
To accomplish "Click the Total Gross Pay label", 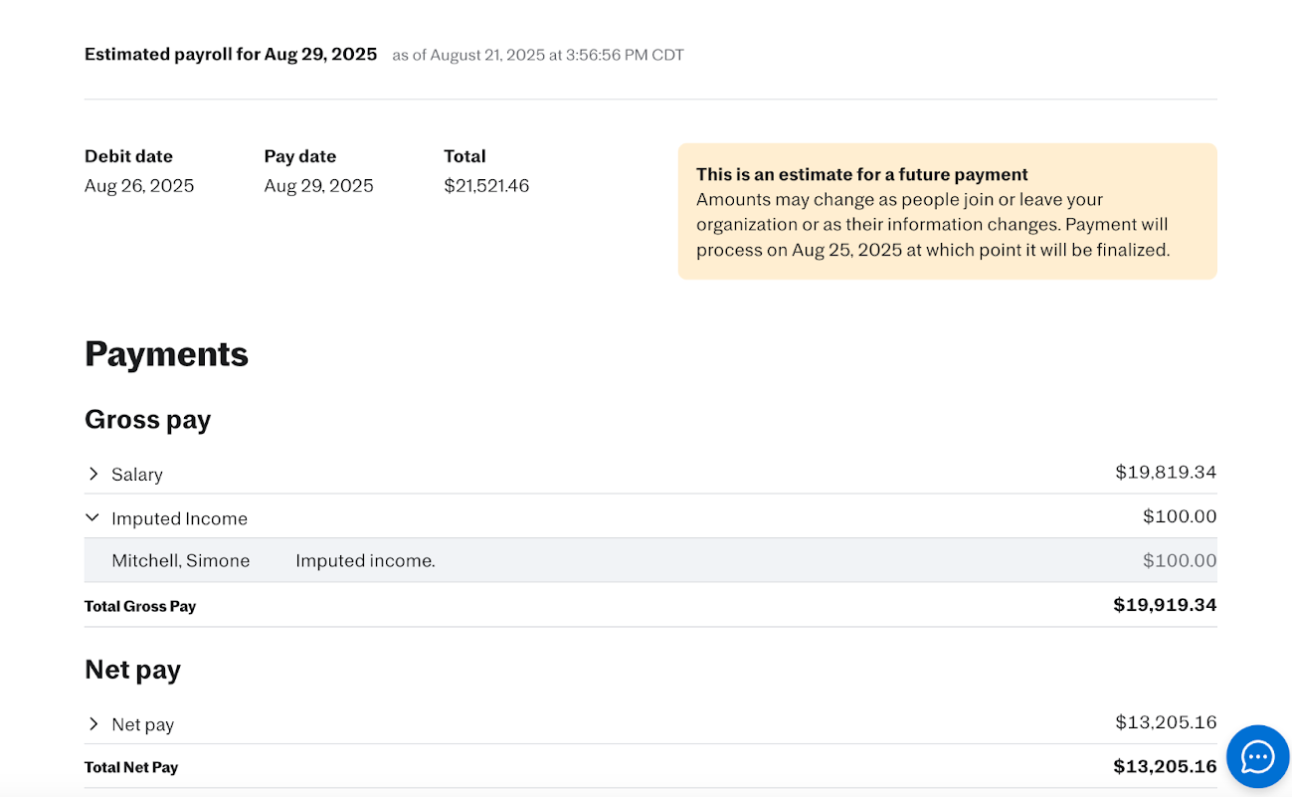I will [140, 606].
